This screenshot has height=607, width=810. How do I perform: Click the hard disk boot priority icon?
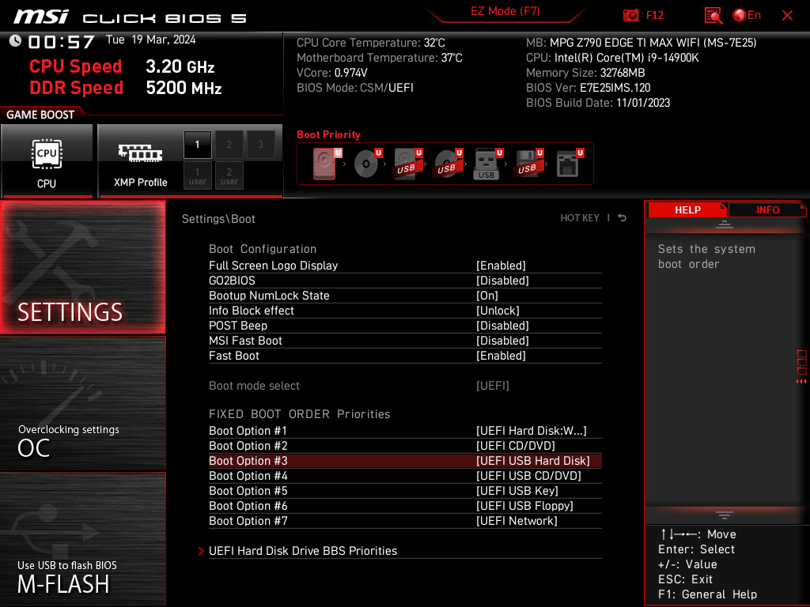click(327, 164)
